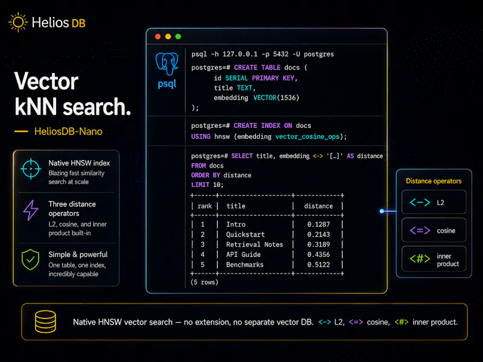Click the Blazing fast similarity search description
The image size is (483, 362).
point(77,177)
